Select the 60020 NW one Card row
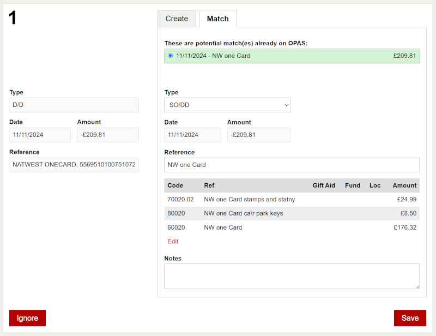 pos(292,227)
